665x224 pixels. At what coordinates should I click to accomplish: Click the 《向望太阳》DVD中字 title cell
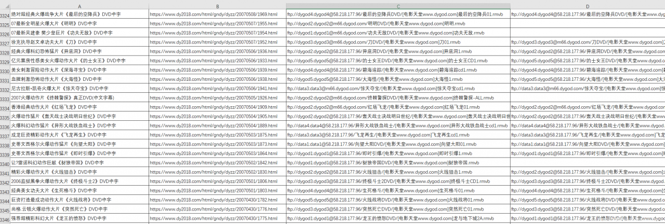click(79, 144)
